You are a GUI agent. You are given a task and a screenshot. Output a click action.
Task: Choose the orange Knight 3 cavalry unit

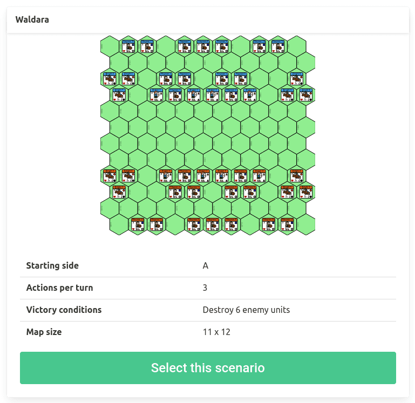[119, 192]
